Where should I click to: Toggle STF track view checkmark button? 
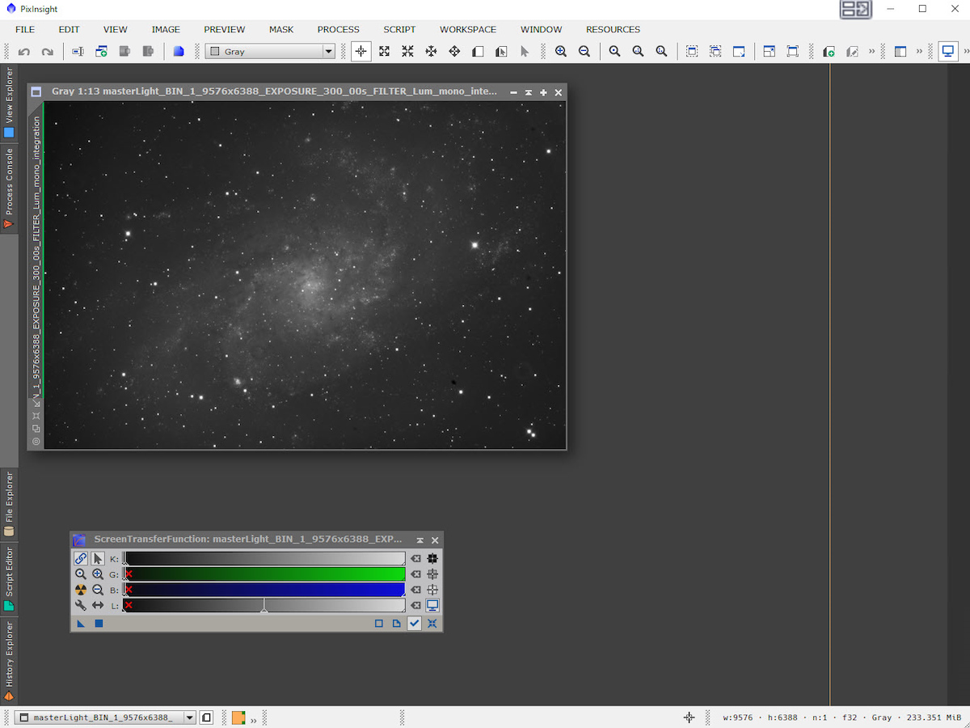[x=415, y=624]
